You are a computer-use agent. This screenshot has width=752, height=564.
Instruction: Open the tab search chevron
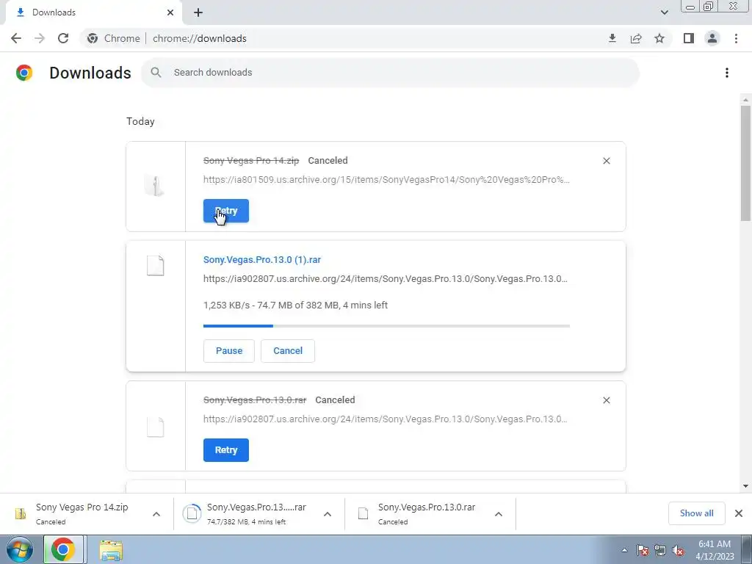coord(664,12)
